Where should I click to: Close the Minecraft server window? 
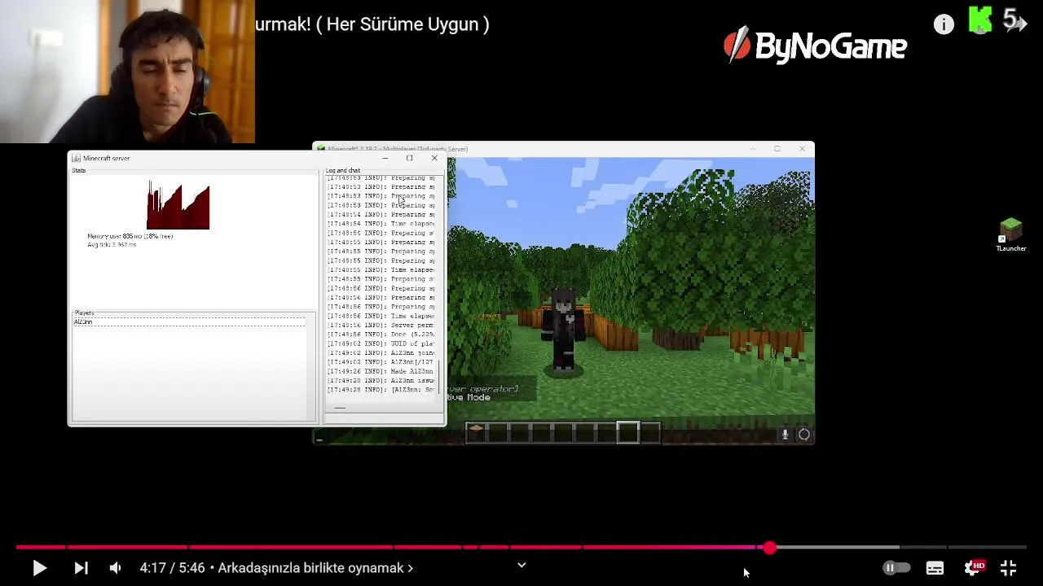point(433,158)
